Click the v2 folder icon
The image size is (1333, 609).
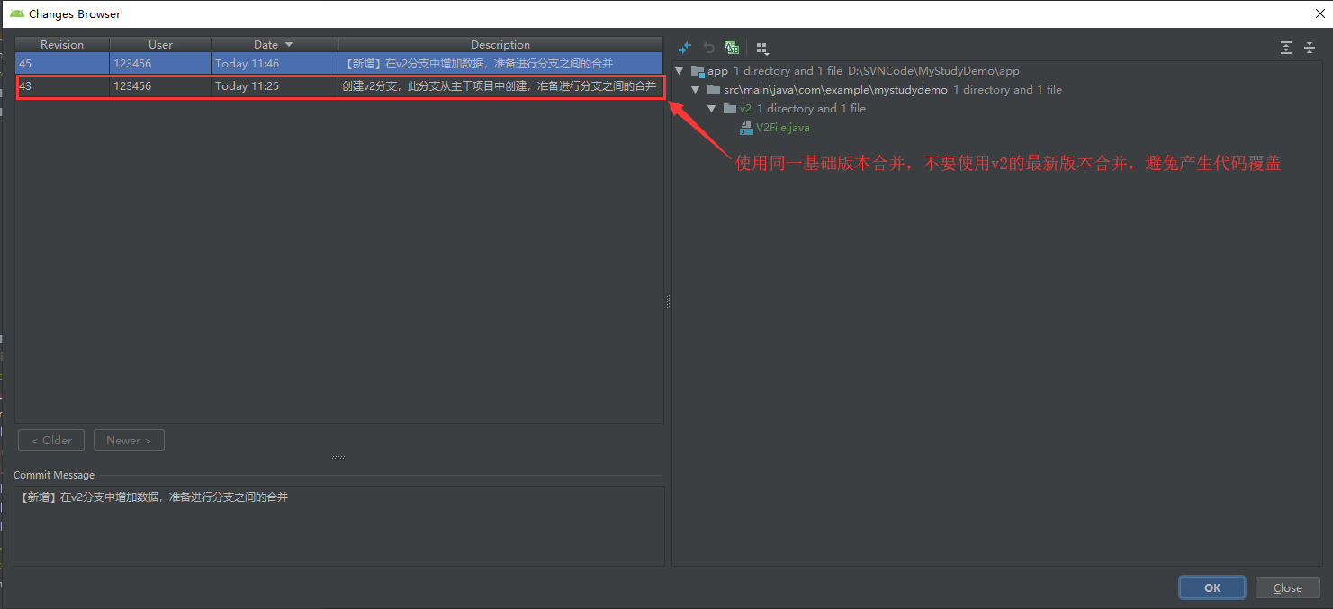[x=730, y=109]
